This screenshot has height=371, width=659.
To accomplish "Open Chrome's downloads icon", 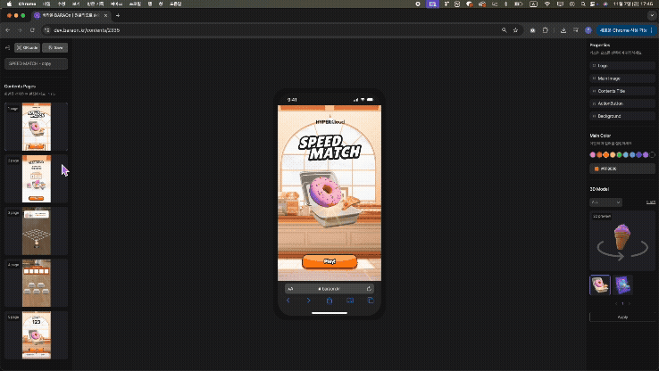I will [x=563, y=30].
